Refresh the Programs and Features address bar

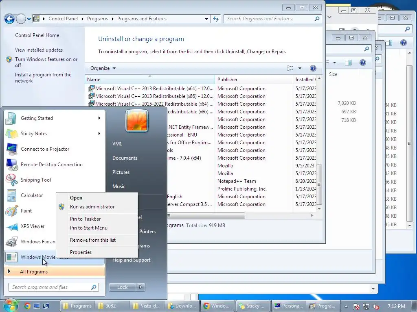[x=216, y=19]
